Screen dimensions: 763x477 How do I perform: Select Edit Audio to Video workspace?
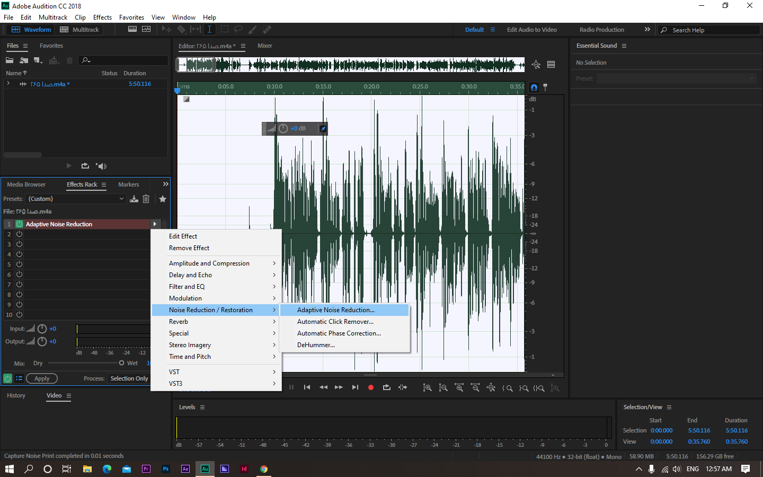tap(532, 30)
